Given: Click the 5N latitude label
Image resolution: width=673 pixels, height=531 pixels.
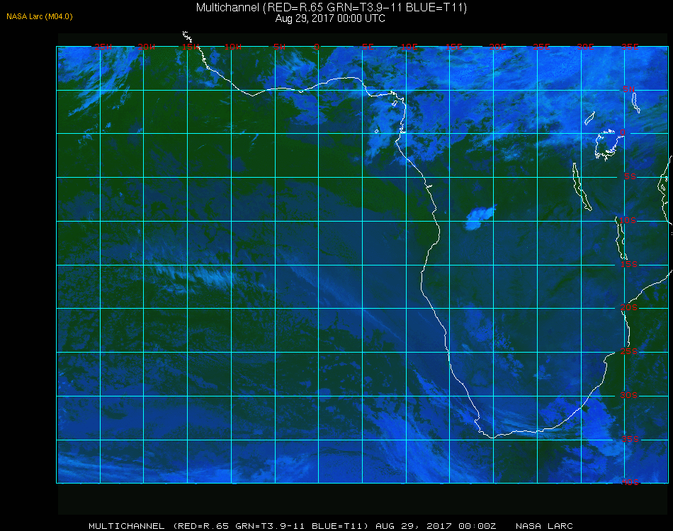Looking at the screenshot, I should (x=629, y=89).
